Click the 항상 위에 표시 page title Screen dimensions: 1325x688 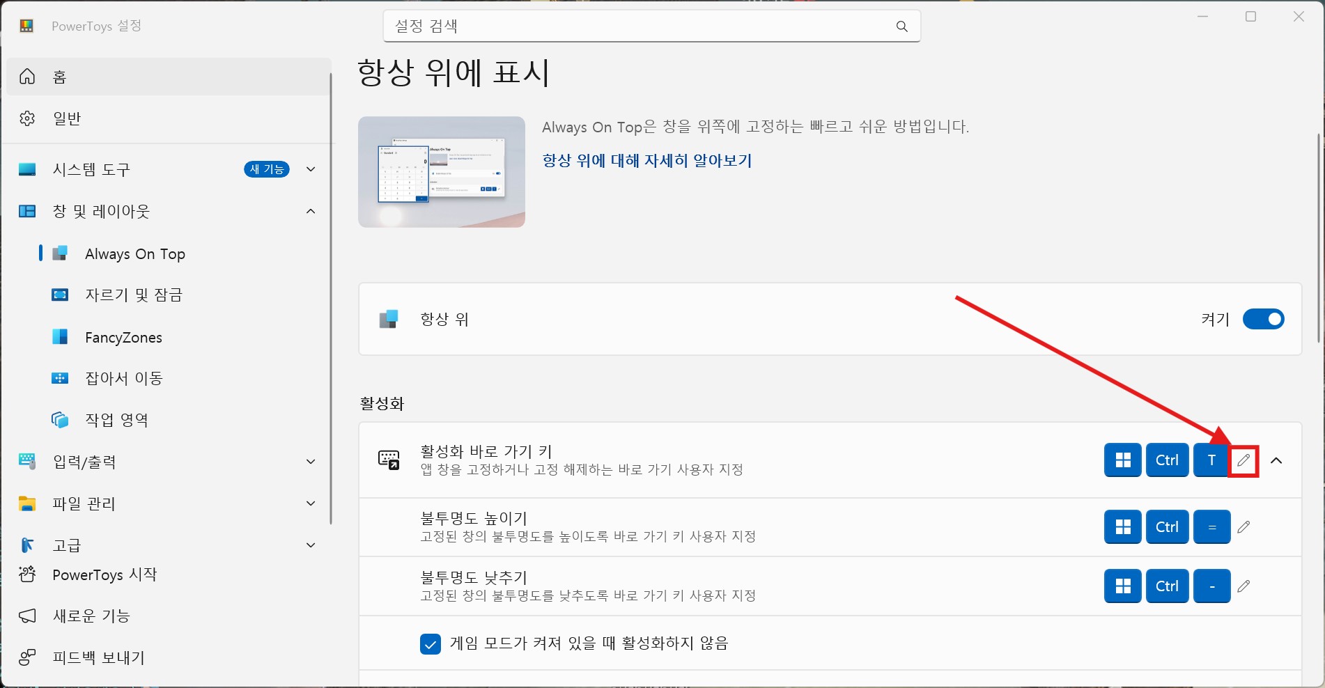(454, 72)
